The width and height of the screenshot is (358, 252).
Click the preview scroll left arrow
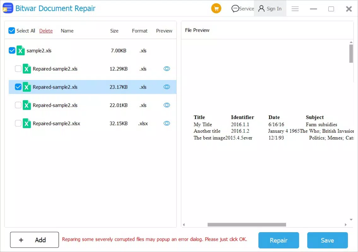click(x=184, y=225)
